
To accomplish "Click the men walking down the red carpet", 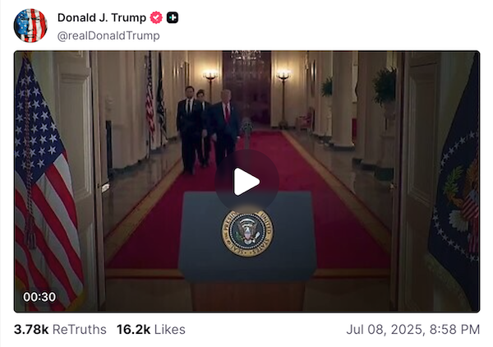I will (208, 129).
